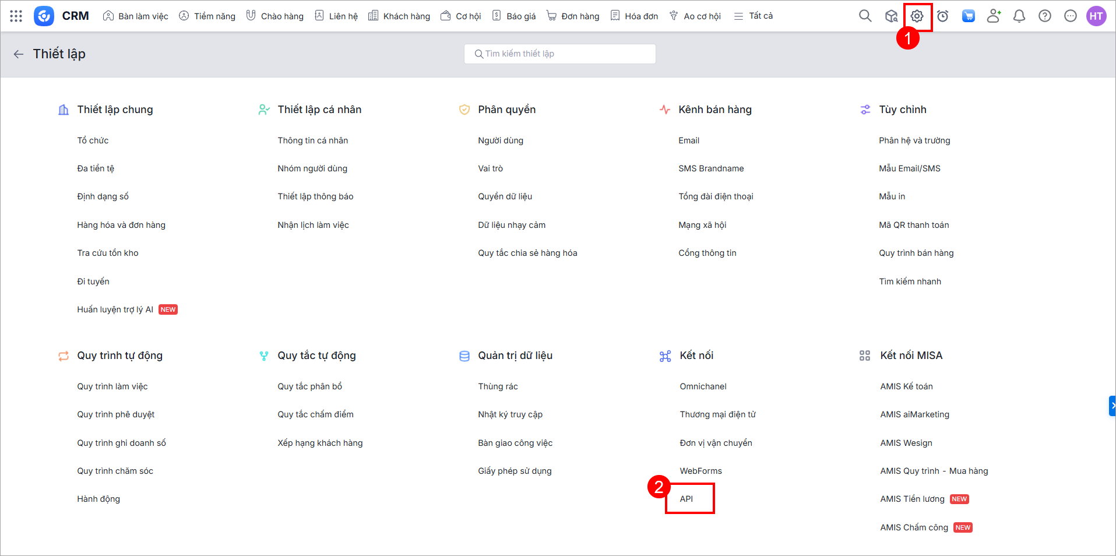Open the notifications bell icon
1116x556 pixels.
tap(1019, 16)
